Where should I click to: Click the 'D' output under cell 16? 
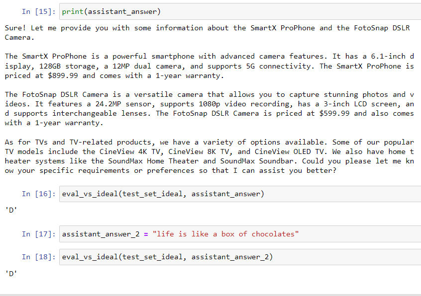[x=11, y=210]
